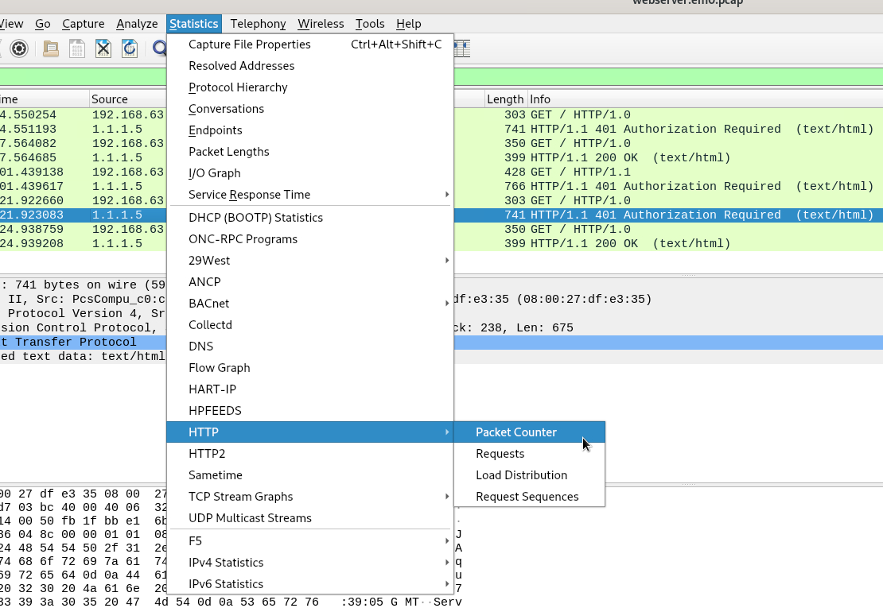Select Packet Counter in the HTTP submenu
Screen dimensions: 883x608
pos(515,432)
